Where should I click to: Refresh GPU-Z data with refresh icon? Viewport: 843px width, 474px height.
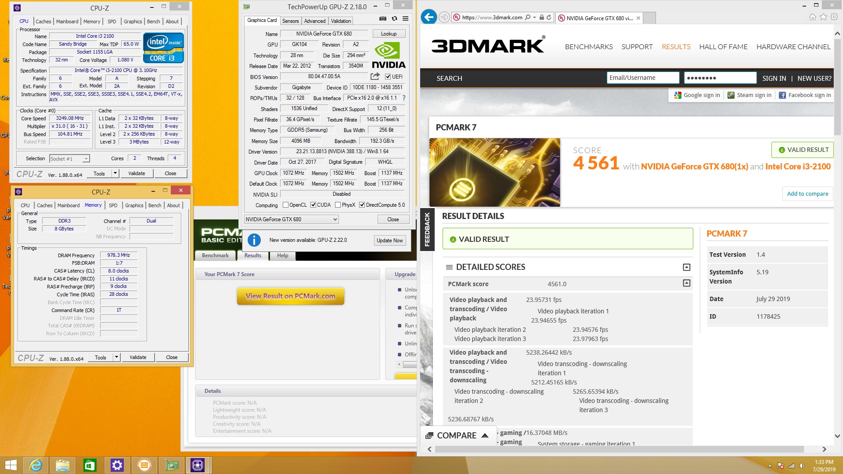[394, 18]
